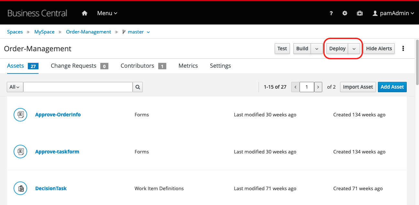Open the briefcase apps icon in the header
This screenshot has height=205, width=419.
[359, 13]
